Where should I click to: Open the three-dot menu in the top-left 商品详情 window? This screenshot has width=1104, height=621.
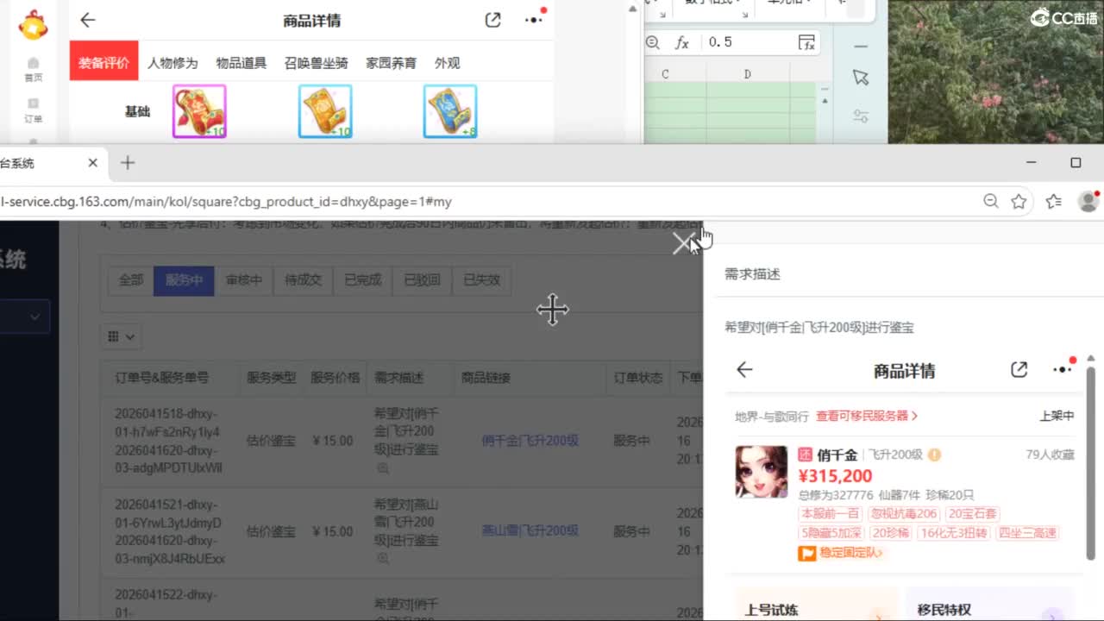point(534,20)
